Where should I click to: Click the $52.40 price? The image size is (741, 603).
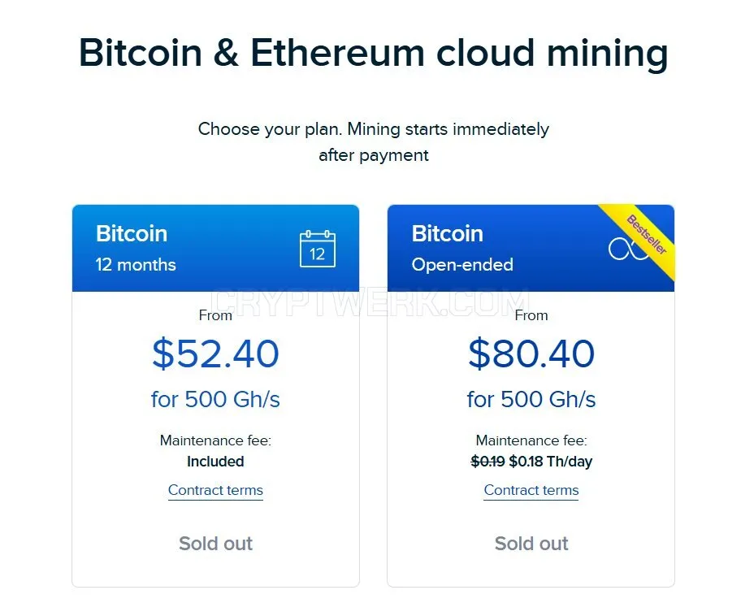coord(215,354)
